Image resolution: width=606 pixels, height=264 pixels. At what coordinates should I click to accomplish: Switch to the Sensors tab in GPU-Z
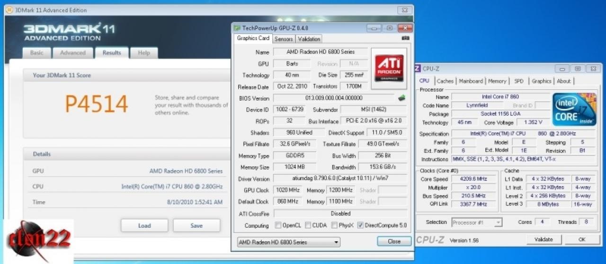(x=284, y=39)
